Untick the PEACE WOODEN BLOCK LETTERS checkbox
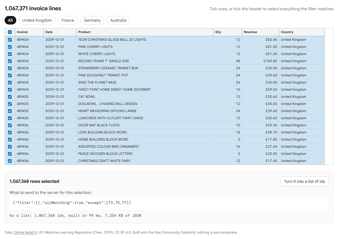This screenshot has height=239, width=338. point(10,153)
